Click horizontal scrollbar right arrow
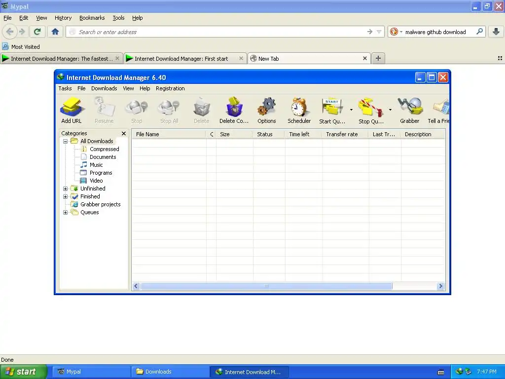Image resolution: width=505 pixels, height=379 pixels. (x=440, y=286)
